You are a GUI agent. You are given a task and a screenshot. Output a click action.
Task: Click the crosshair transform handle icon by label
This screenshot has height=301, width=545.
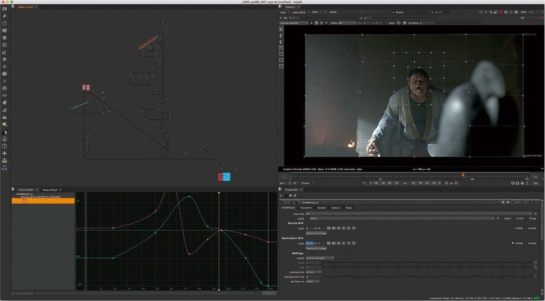399,23
